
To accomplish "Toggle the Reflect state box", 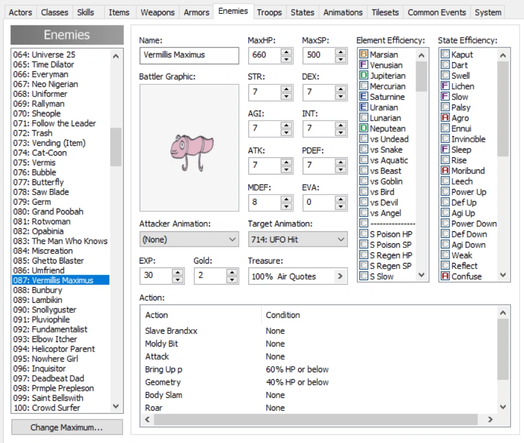I will pos(445,265).
